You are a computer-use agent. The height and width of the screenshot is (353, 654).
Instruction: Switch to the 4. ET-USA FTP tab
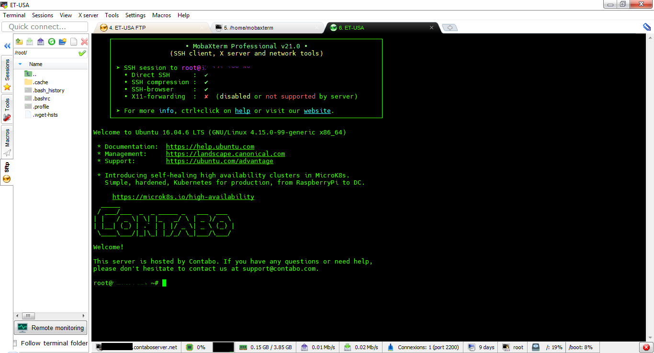tap(152, 28)
